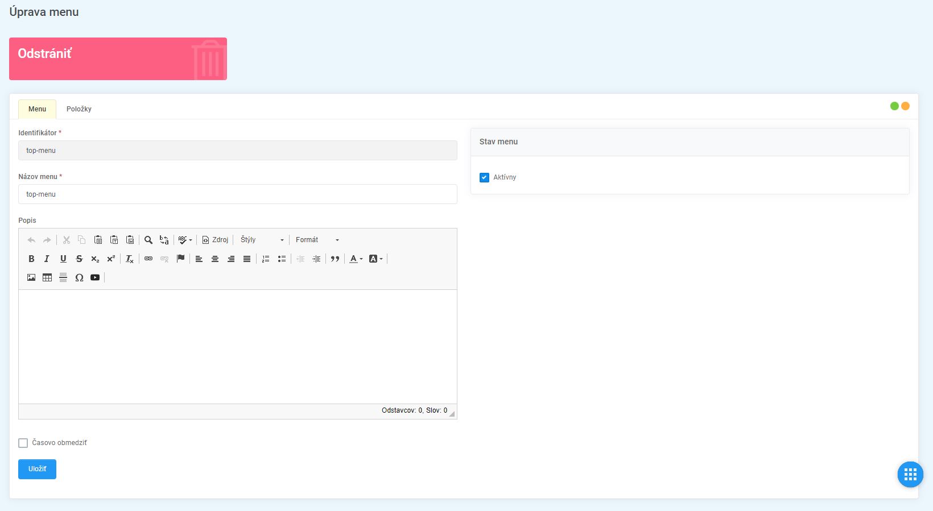
Task: Insert a table in the editor
Action: [x=47, y=277]
